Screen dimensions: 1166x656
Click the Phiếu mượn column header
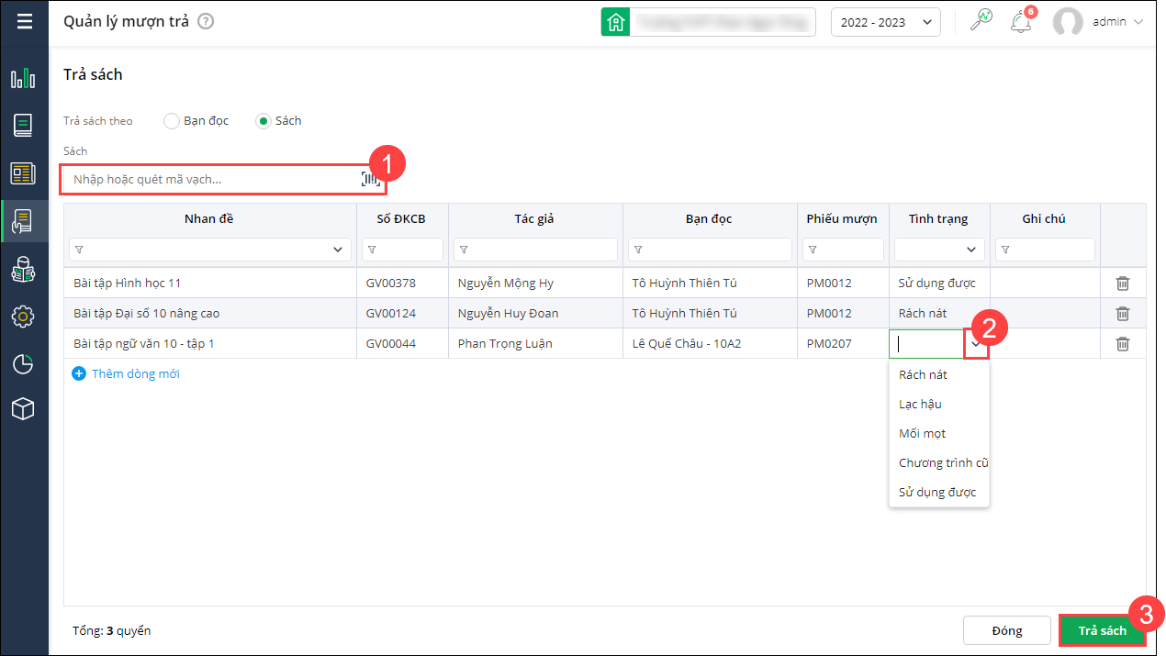click(x=842, y=218)
